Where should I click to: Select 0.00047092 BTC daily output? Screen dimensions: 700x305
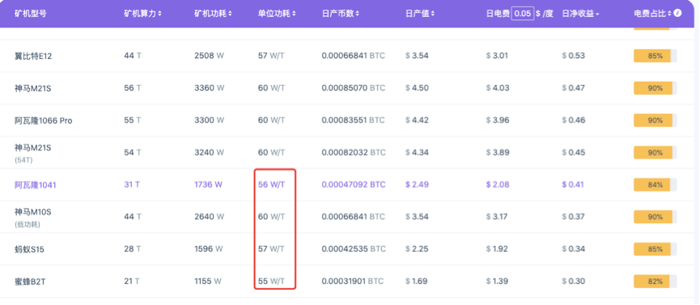click(x=353, y=185)
